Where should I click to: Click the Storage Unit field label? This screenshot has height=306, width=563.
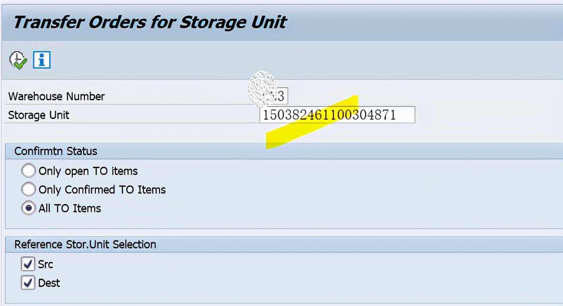pos(39,115)
